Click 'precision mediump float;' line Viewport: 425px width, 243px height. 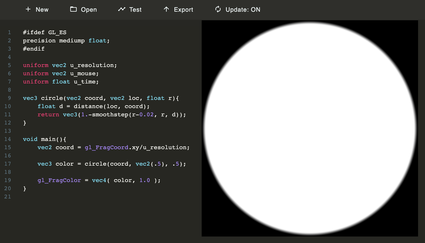[66, 40]
